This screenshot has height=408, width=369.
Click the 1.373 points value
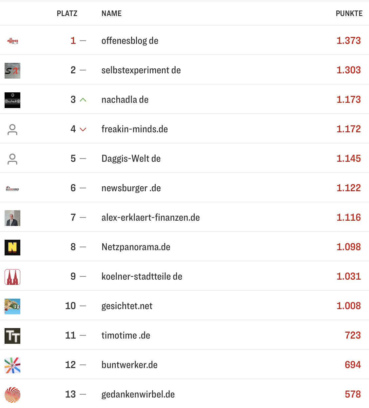(348, 41)
